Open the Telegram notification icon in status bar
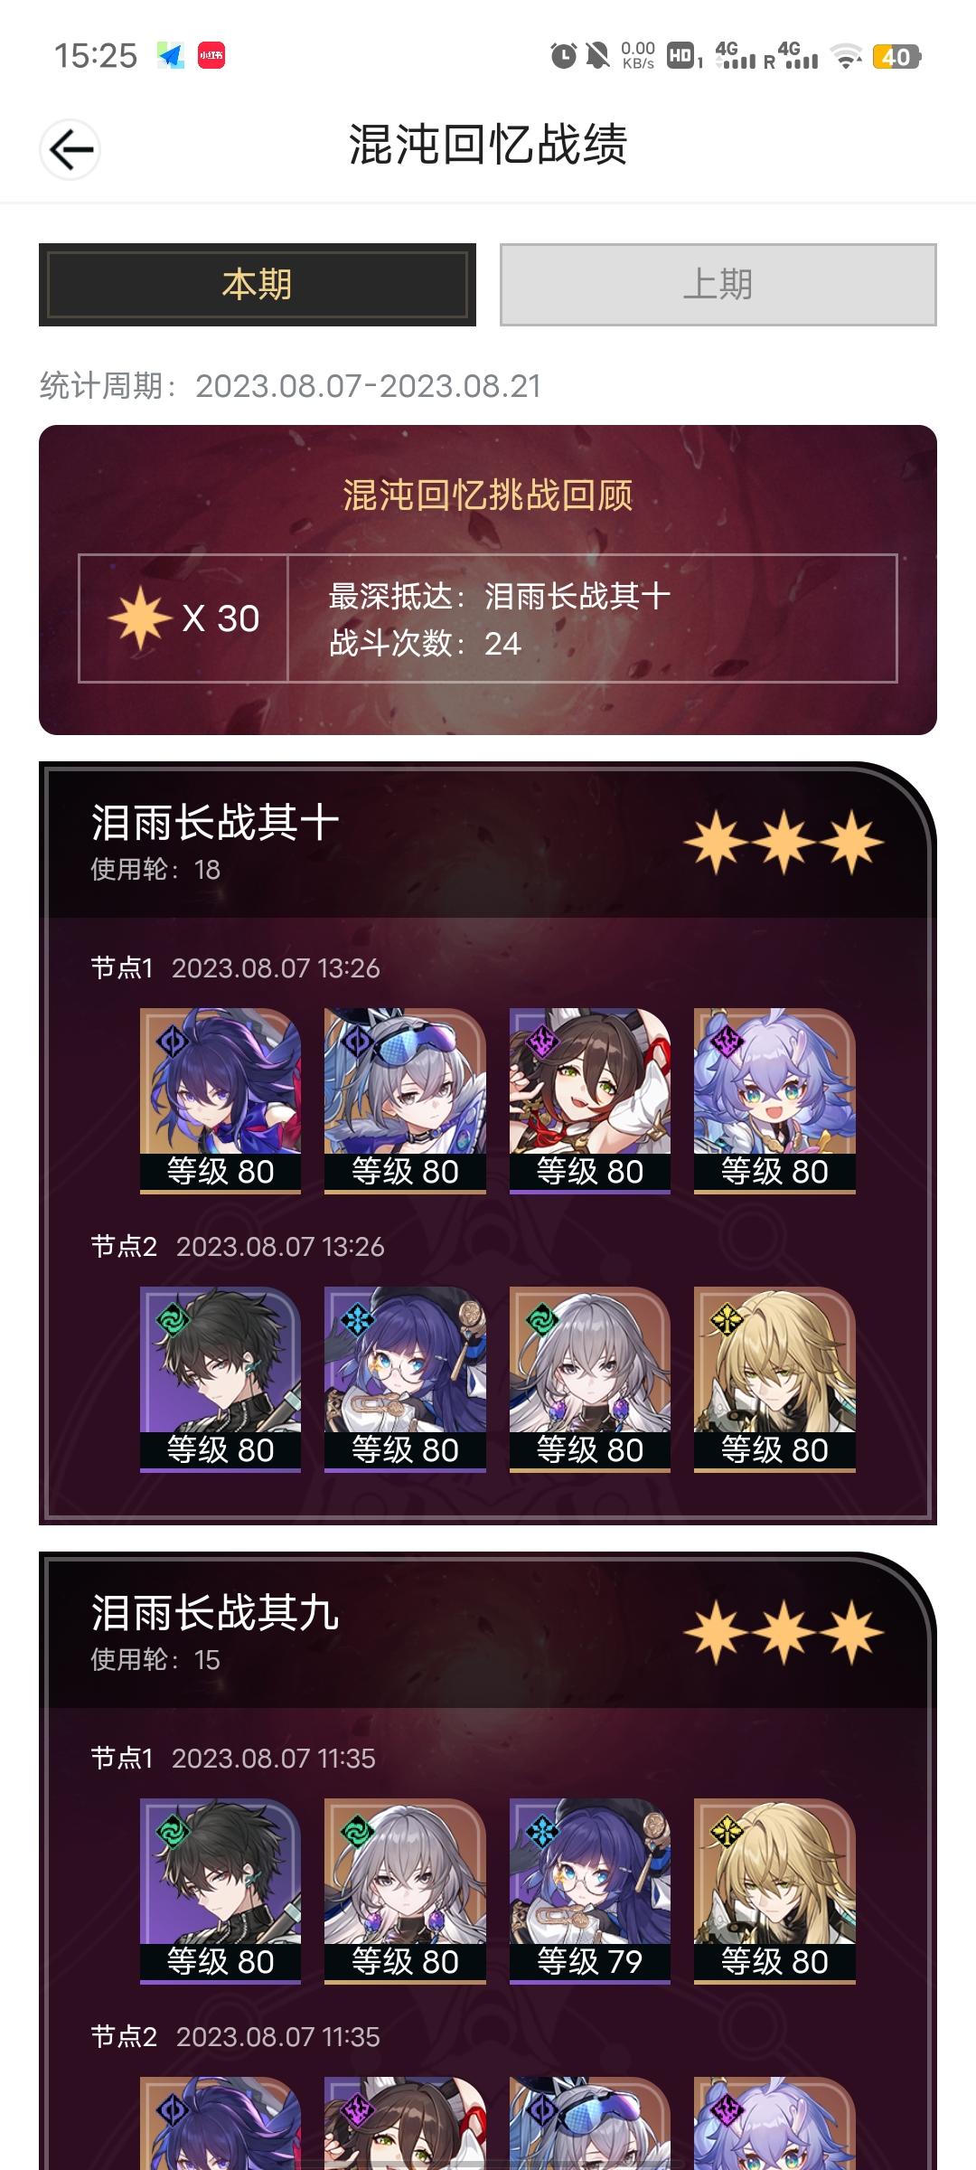Screen dimensions: 976x2170 pyautogui.click(x=170, y=56)
